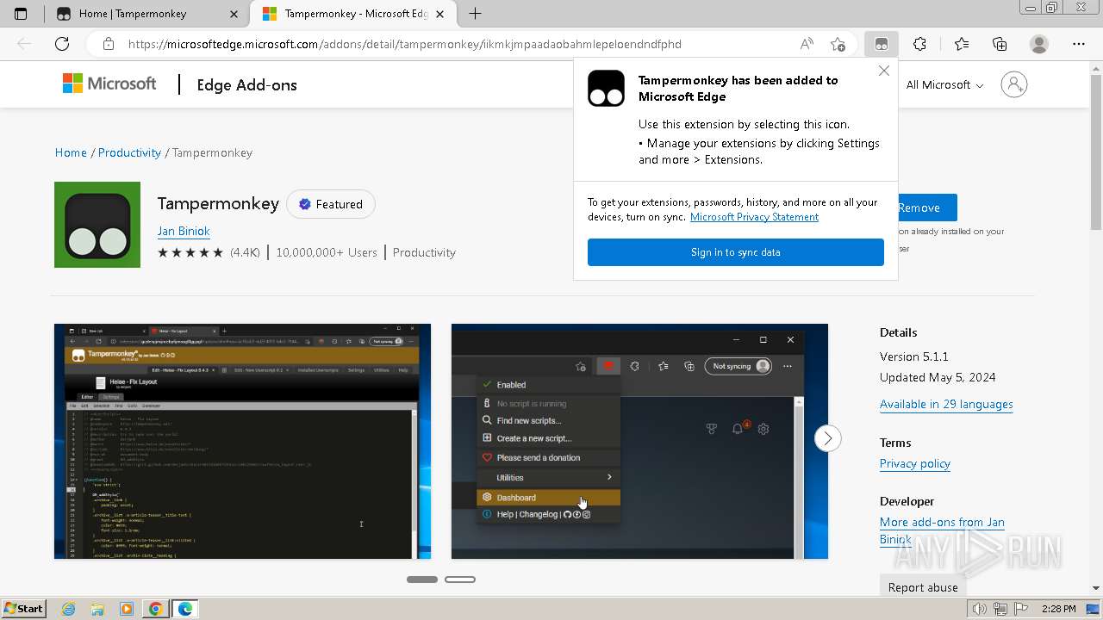Click the Report abuse button
The height and width of the screenshot is (620, 1103).
[922, 587]
